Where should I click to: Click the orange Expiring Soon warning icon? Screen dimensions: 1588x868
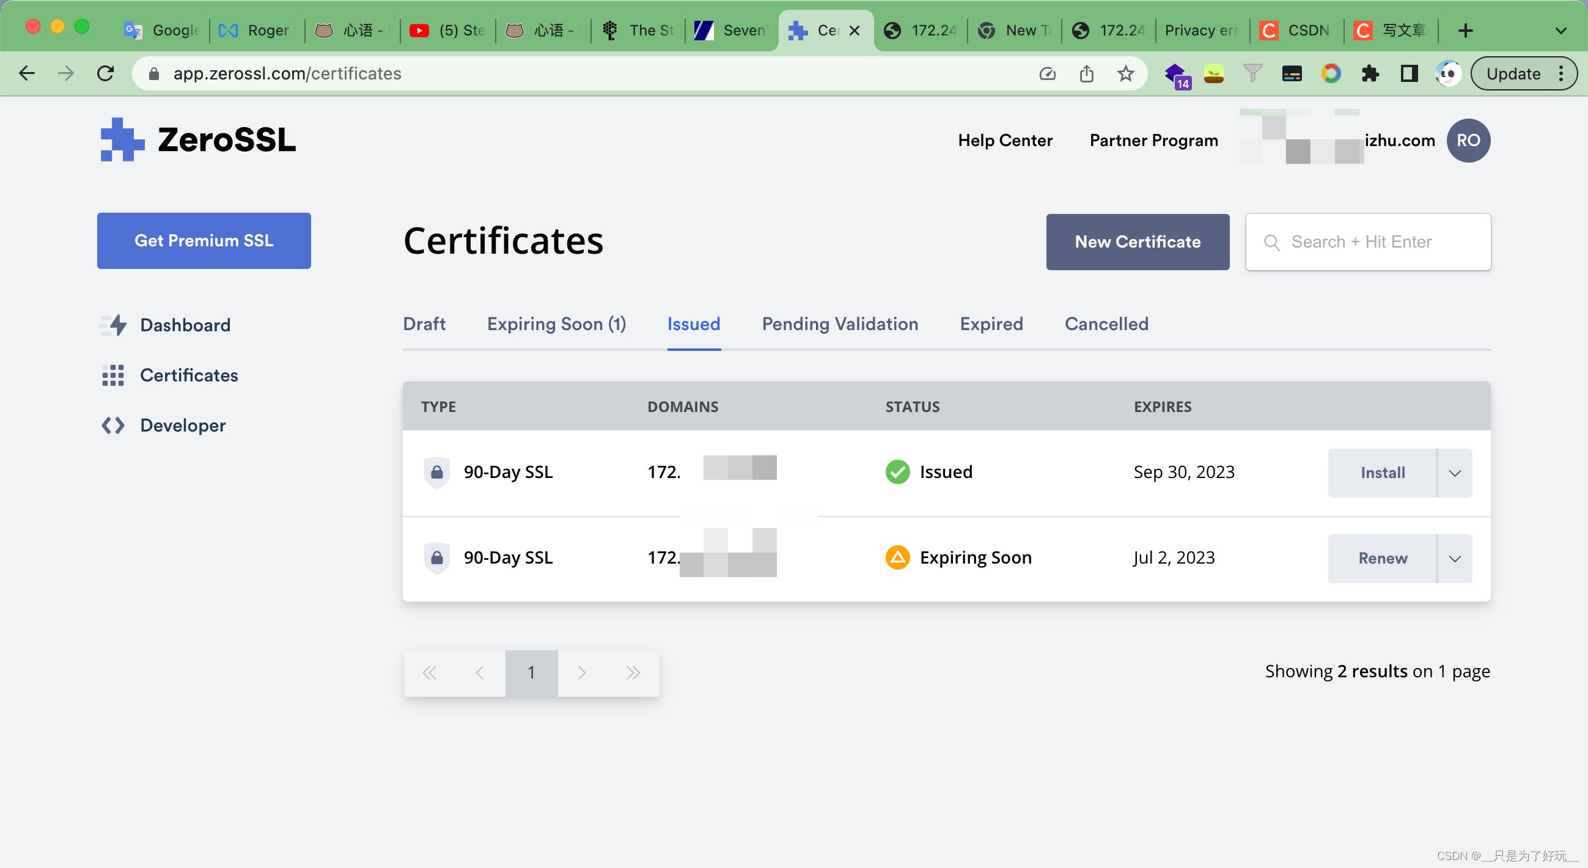897,558
